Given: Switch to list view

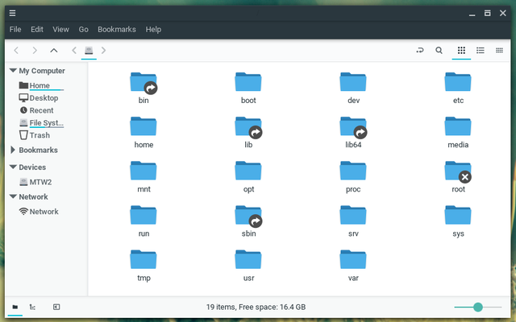Looking at the screenshot, I should tap(481, 50).
